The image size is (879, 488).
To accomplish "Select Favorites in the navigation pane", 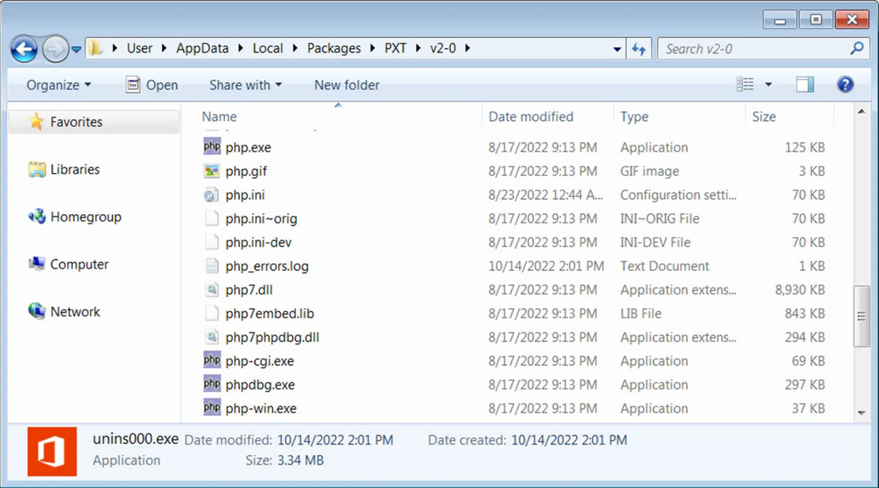I will [x=76, y=122].
